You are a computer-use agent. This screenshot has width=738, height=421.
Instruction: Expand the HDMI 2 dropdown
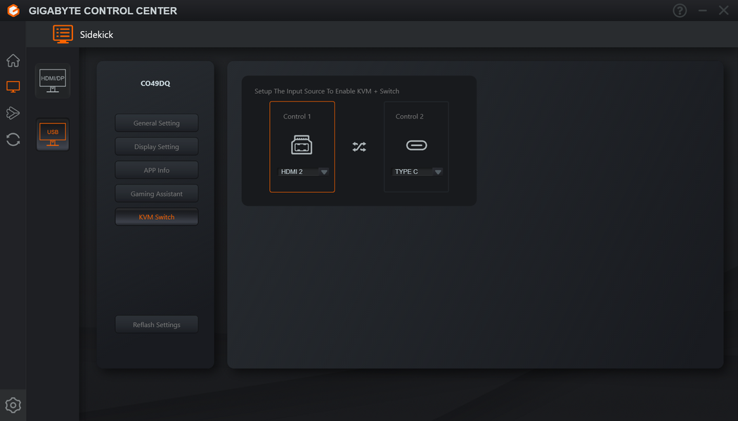pos(303,171)
